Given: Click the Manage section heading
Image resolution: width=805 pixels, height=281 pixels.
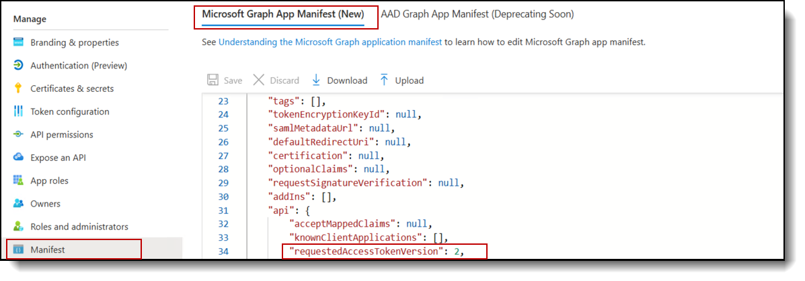Looking at the screenshot, I should point(30,19).
